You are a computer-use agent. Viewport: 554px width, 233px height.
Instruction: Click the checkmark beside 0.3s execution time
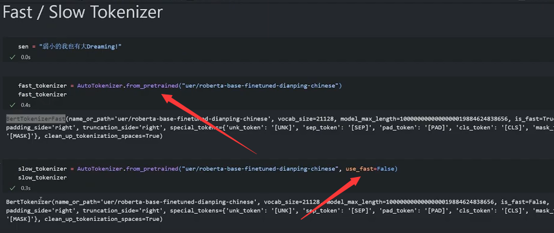[13, 188]
